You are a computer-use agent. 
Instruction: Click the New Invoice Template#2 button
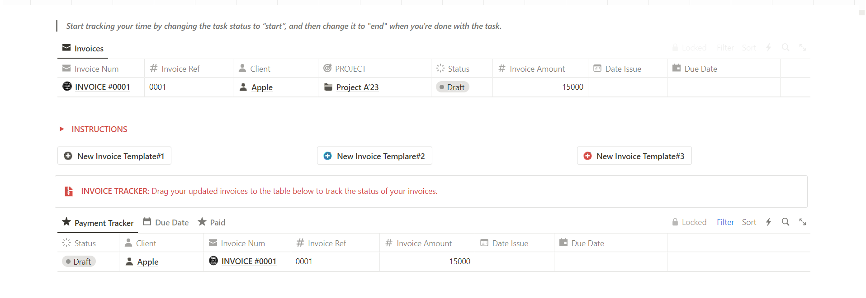[374, 156]
